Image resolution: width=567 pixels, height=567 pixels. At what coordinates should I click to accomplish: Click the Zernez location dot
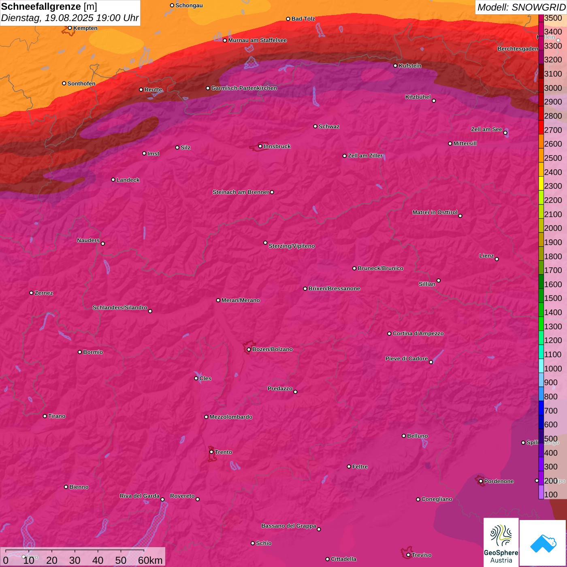pos(31,293)
